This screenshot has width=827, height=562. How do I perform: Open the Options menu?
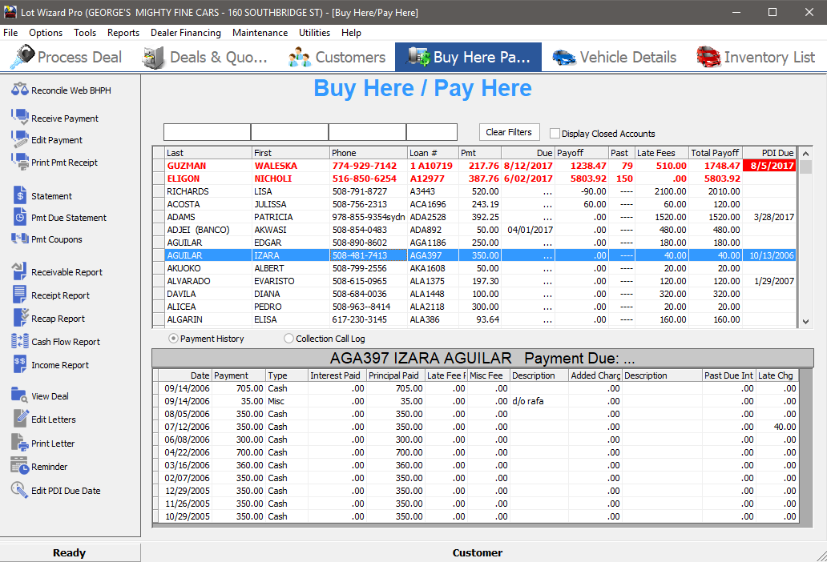click(x=46, y=33)
